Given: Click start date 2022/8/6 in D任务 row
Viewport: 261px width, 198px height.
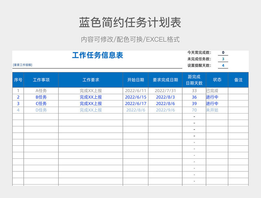Looking at the screenshot, I should [x=136, y=110].
